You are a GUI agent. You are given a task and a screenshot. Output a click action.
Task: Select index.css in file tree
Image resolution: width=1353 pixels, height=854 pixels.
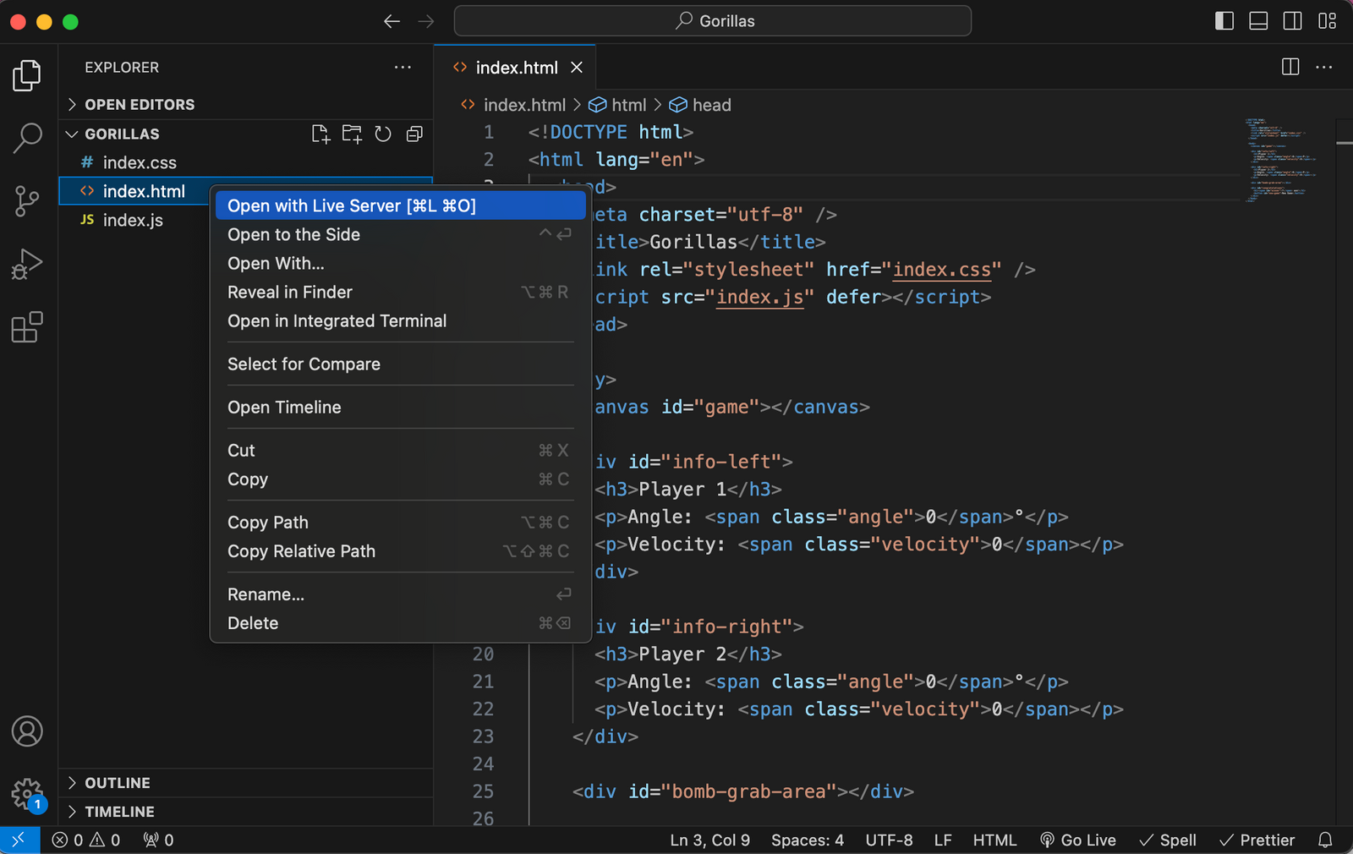[x=245, y=162]
